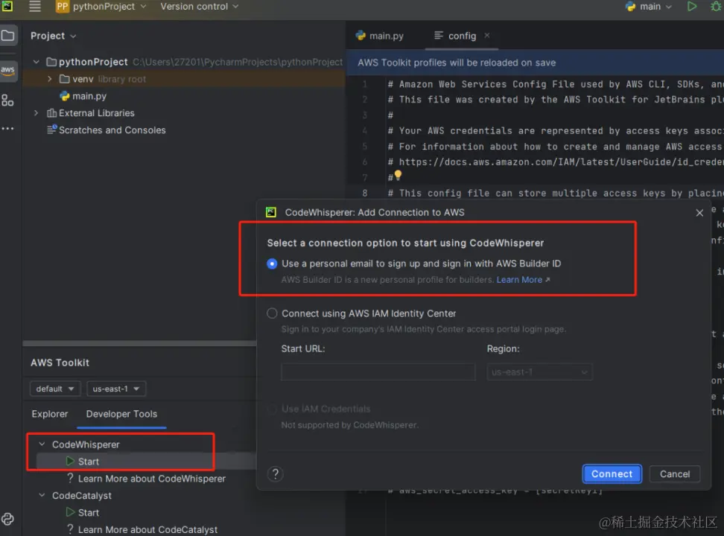
Task: Select main.py in the project tree
Action: tap(89, 96)
